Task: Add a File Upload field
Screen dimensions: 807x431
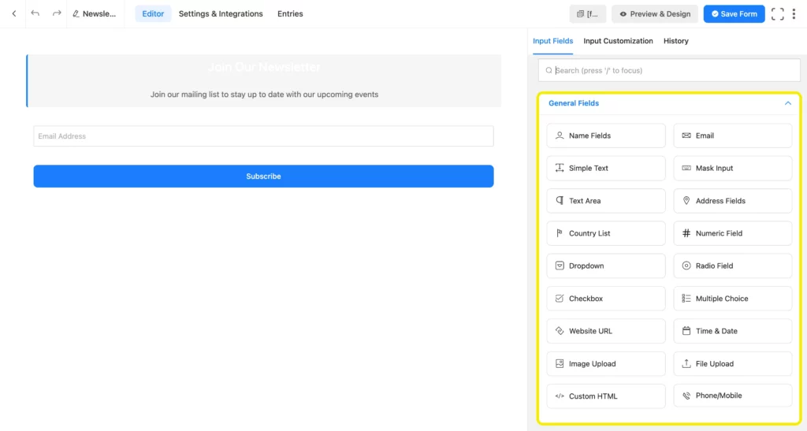Action: coord(732,363)
